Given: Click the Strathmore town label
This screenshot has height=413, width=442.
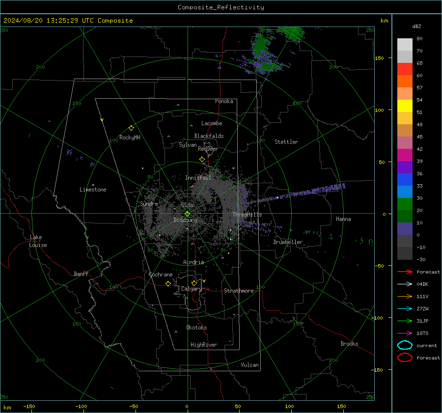Looking at the screenshot, I should coord(239,291).
